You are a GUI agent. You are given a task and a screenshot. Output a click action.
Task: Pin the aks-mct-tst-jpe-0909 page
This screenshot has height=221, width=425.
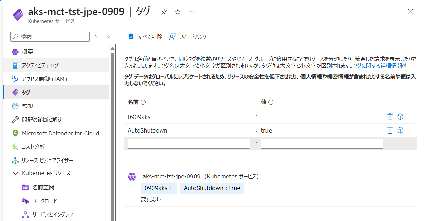point(164,12)
